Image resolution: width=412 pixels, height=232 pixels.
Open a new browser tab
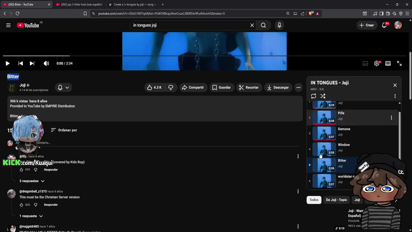point(163,5)
